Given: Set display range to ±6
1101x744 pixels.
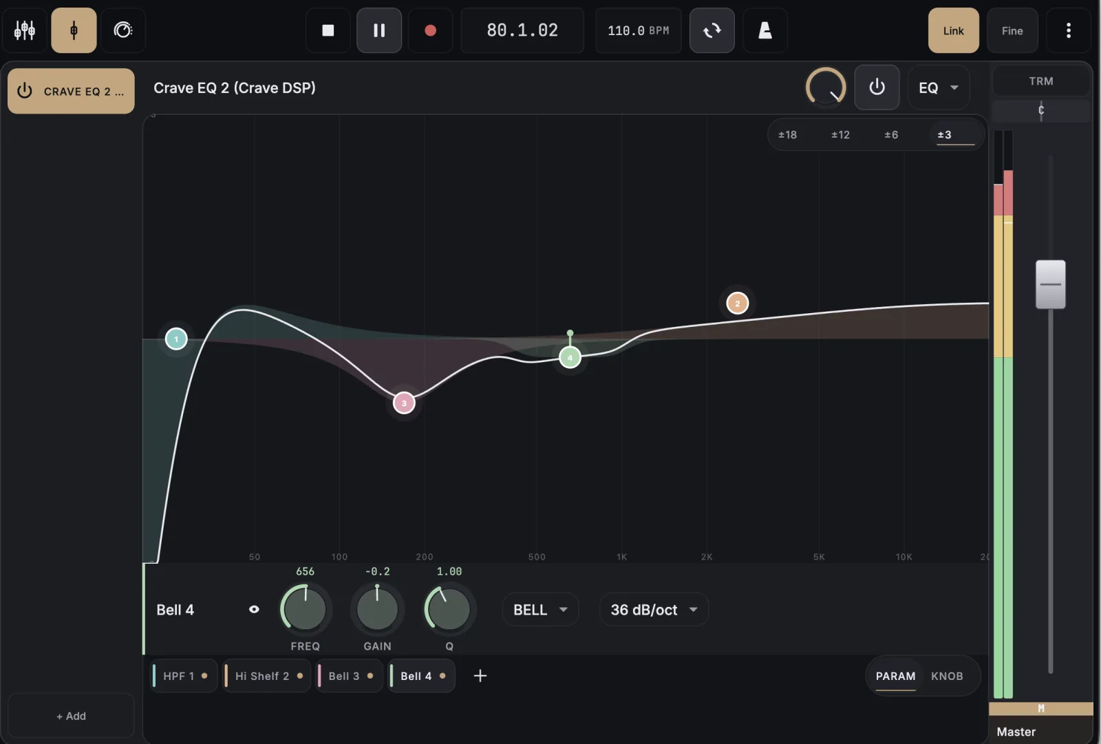Looking at the screenshot, I should [891, 135].
